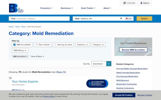The width and height of the screenshot is (161, 100).
Task: Go to Home breadcrumb
Action: tap(11, 27)
